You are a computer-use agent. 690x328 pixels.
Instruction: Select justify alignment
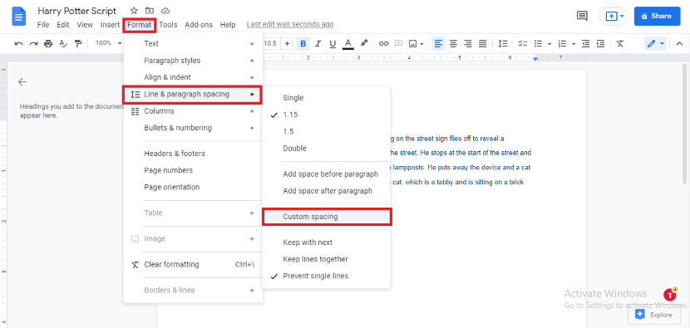(483, 43)
